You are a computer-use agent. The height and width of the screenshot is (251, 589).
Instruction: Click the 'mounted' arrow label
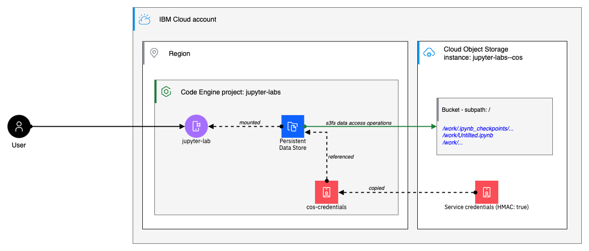pyautogui.click(x=250, y=122)
